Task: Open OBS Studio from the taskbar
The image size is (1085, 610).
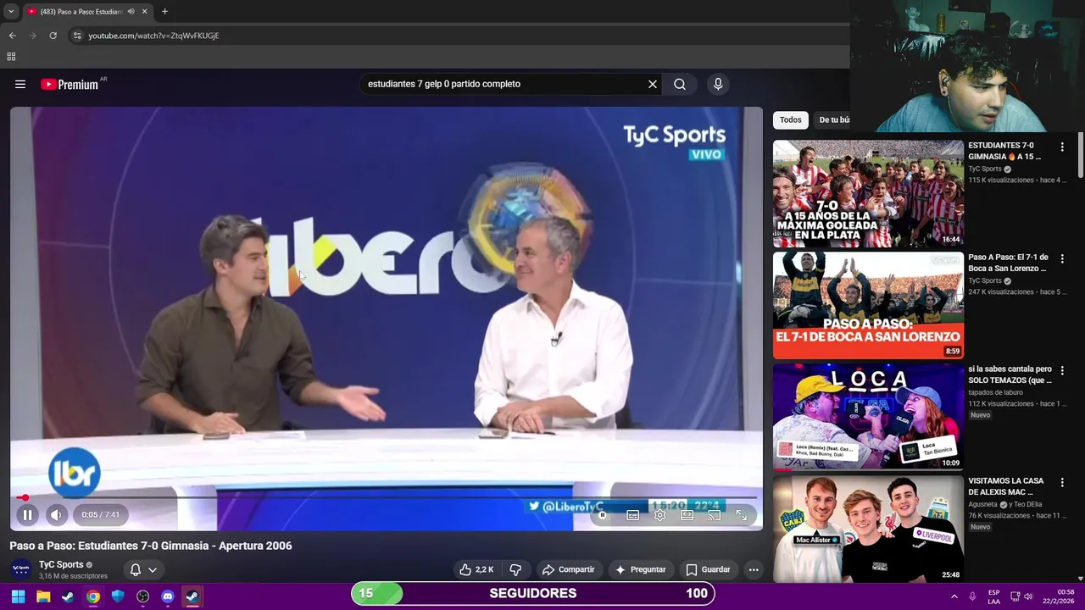Action: tap(142, 596)
